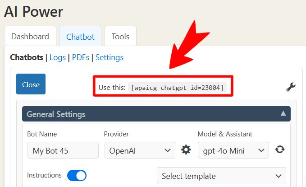Image resolution: width=306 pixels, height=187 pixels.
Task: Toggle the Instructions switch off
Action: [x=77, y=175]
